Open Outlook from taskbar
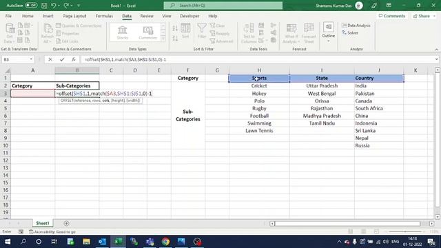Viewport: 441px width, 248px height. pyautogui.click(x=102, y=242)
